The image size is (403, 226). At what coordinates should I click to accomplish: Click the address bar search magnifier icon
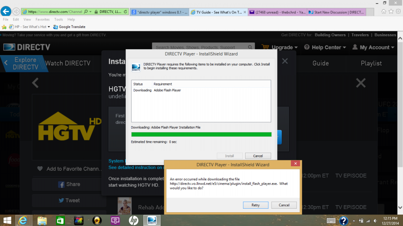click(x=86, y=11)
